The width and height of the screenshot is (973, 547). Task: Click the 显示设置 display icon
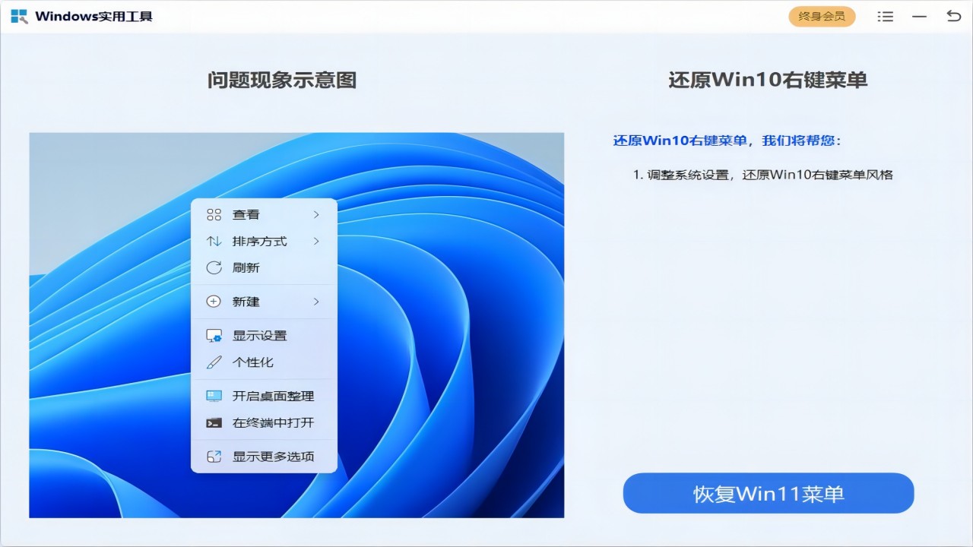click(214, 334)
